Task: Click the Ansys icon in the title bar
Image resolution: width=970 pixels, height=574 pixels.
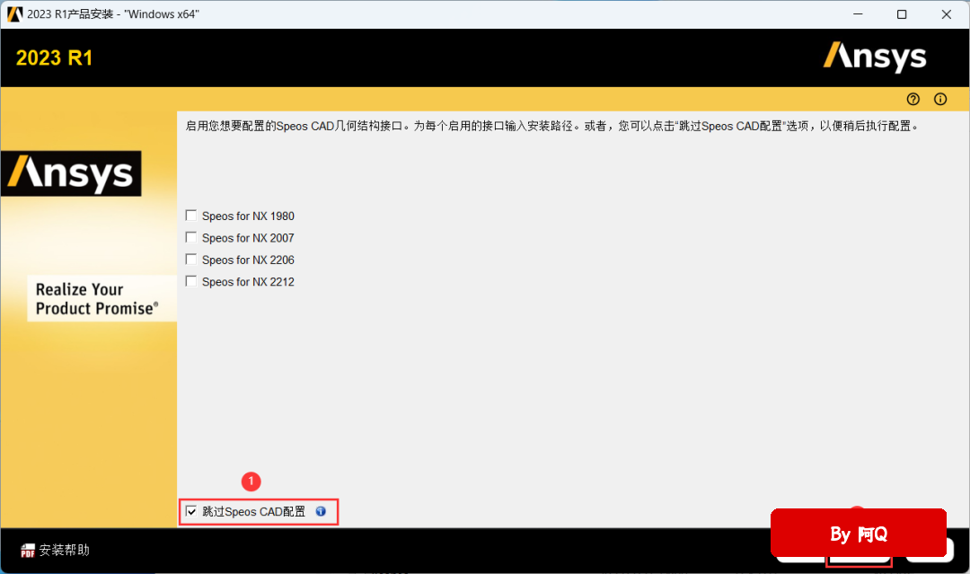Action: [x=14, y=13]
